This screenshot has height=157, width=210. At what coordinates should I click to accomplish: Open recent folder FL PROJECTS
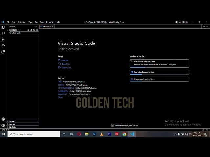click(x=63, y=91)
